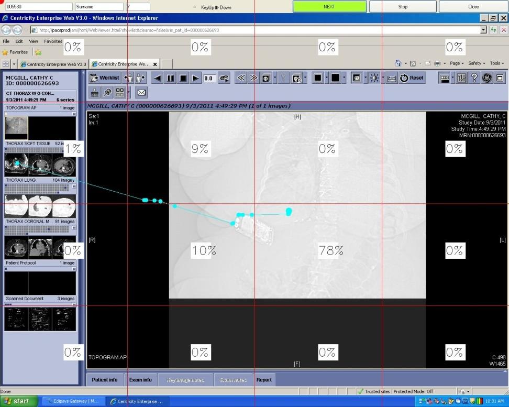
Task: Click the browser home icon
Action: [x=399, y=63]
